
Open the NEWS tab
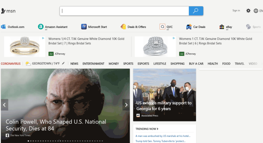coord(74,64)
